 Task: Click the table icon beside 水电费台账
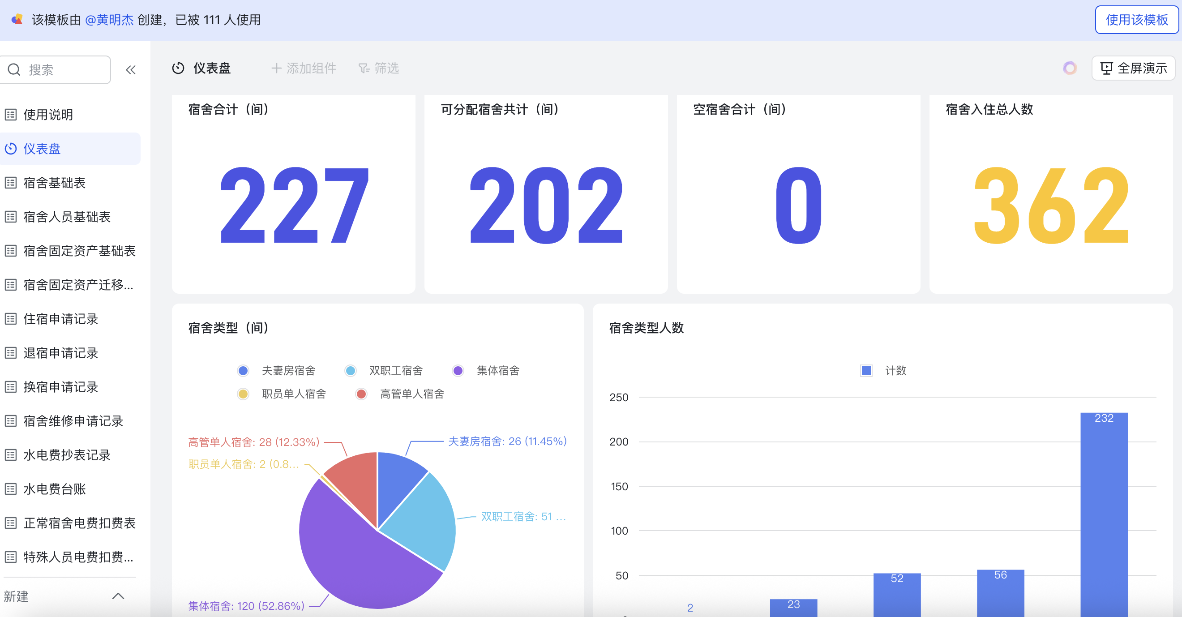point(11,489)
